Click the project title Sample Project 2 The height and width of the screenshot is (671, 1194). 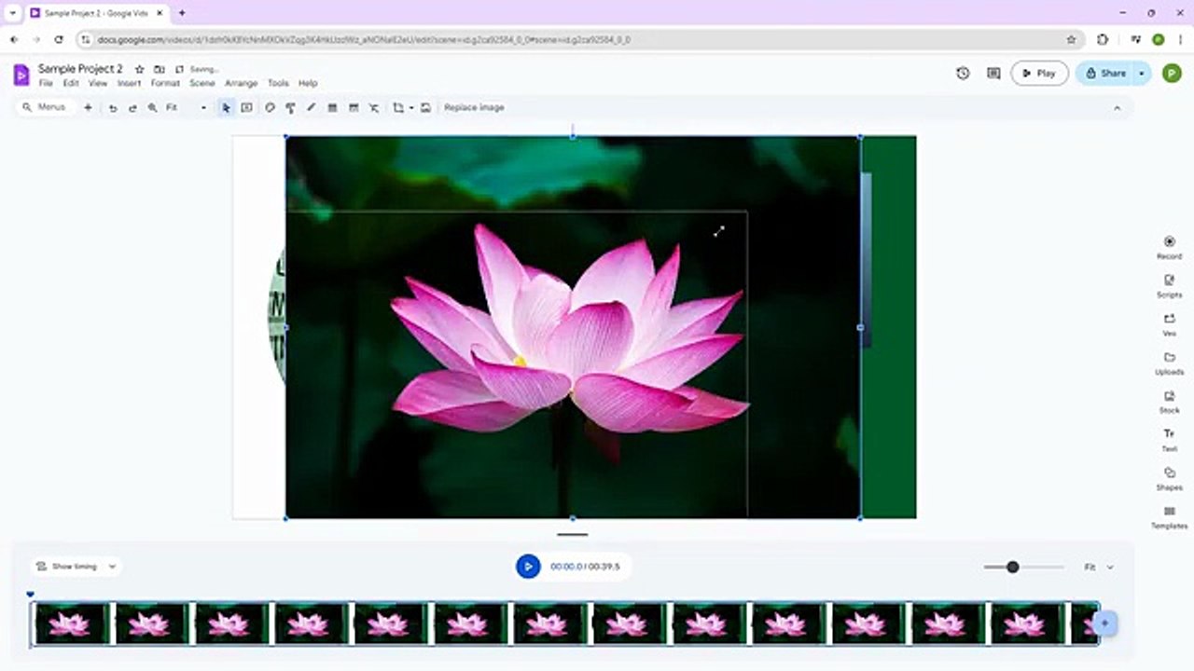80,69
